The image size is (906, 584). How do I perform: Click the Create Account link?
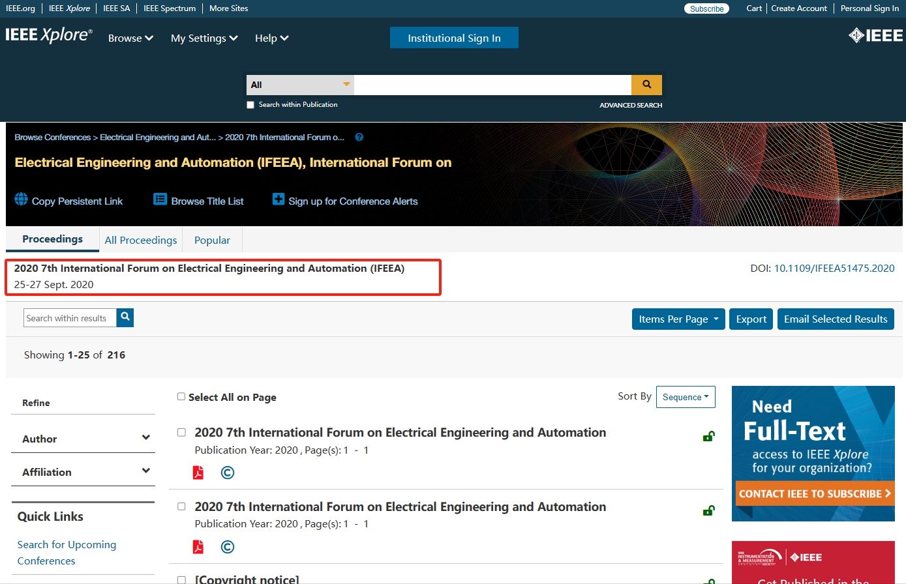[799, 8]
